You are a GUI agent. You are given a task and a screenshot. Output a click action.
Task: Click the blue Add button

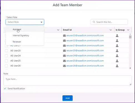point(67,98)
